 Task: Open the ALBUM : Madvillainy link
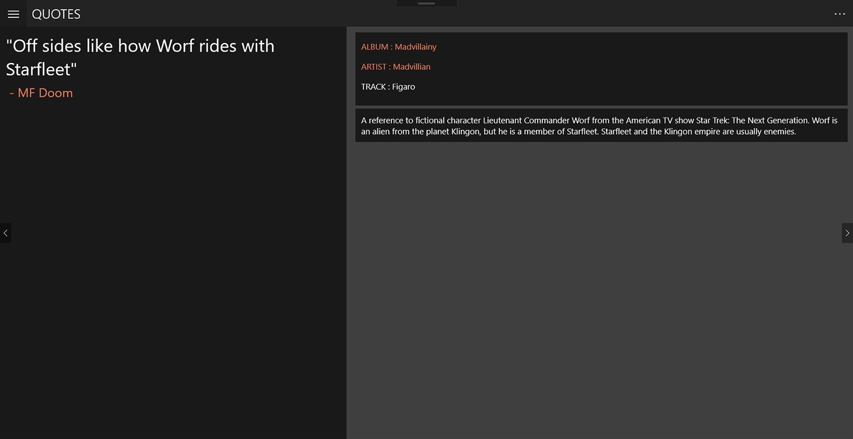tap(399, 47)
